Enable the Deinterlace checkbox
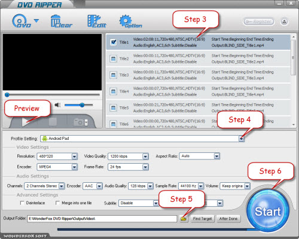Image resolution: width=299 pixels, height=239 pixels. tap(22, 203)
